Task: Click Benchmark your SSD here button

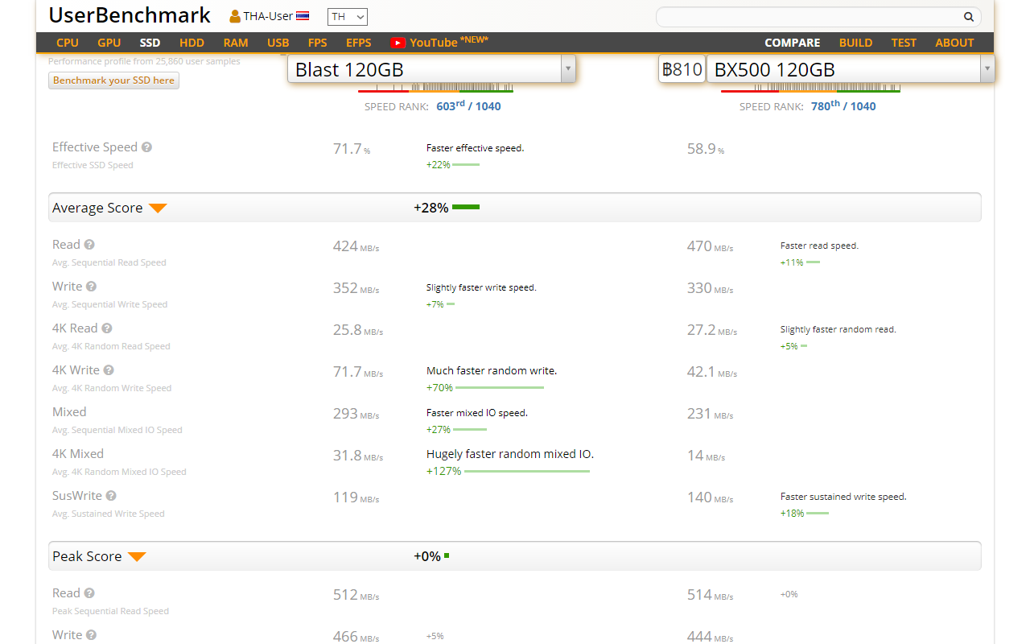Action: click(x=113, y=80)
